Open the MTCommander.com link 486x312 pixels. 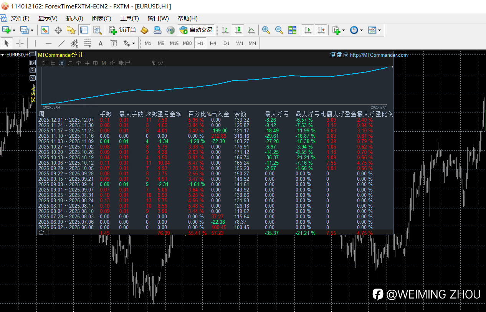(x=379, y=55)
